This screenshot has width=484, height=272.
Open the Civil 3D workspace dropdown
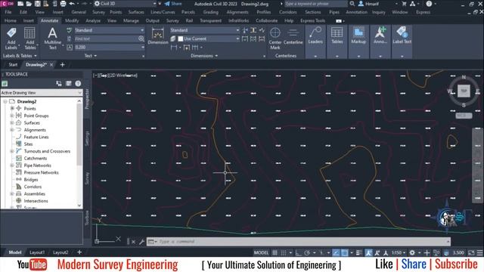coord(125,4)
